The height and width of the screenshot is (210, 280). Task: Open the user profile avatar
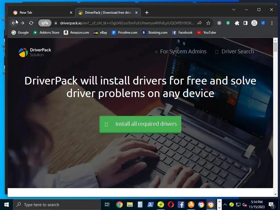(x=254, y=23)
